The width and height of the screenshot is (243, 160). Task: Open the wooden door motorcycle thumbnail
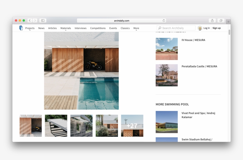click(31, 125)
